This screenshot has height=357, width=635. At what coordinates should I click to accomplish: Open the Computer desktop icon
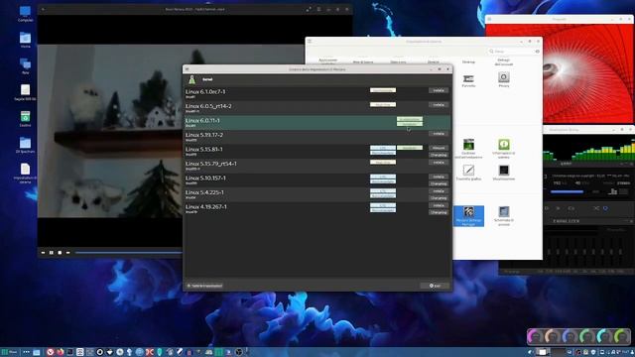pos(25,13)
